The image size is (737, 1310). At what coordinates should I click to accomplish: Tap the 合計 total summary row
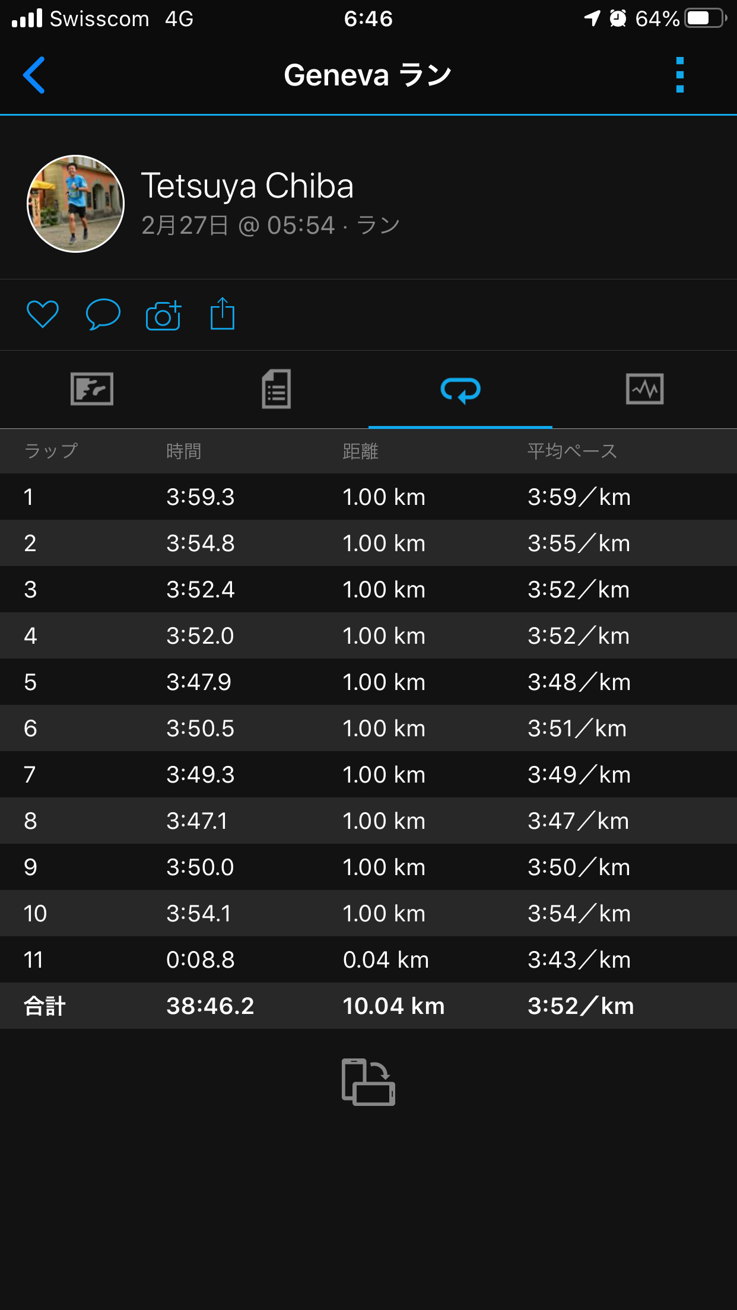[x=368, y=1006]
